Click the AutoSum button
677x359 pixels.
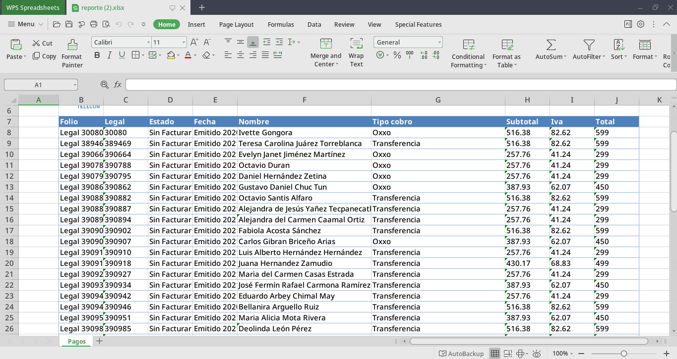tap(551, 50)
